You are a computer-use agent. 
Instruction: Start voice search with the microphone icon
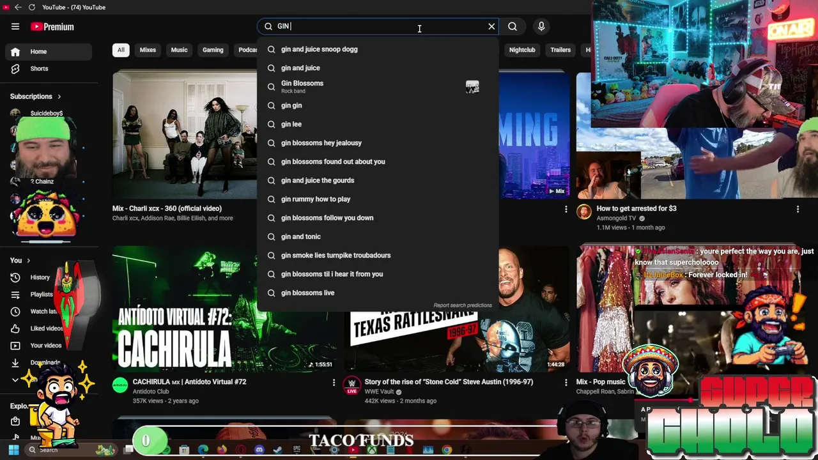coord(541,26)
